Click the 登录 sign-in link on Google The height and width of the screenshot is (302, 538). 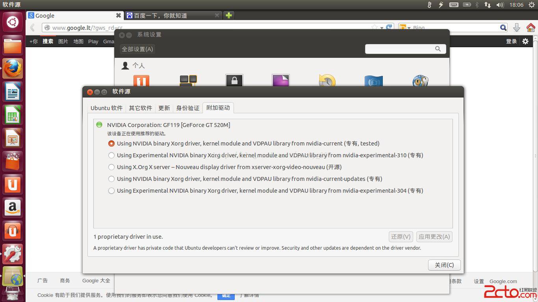511,41
